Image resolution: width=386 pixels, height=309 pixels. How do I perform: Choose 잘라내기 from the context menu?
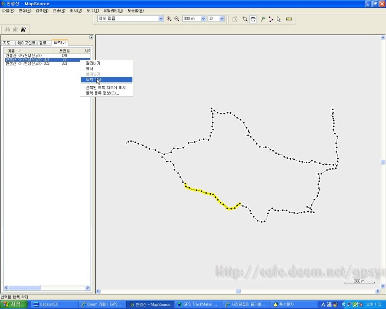point(107,63)
